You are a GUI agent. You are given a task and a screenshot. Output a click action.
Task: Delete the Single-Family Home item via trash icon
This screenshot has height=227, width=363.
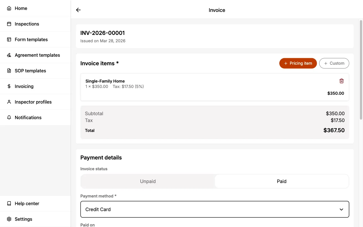tap(341, 81)
